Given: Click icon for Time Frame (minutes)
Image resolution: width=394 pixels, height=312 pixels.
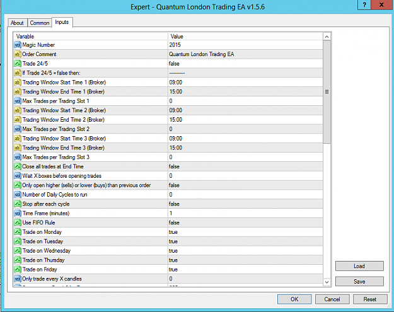Looking at the screenshot, I should click(x=18, y=213).
